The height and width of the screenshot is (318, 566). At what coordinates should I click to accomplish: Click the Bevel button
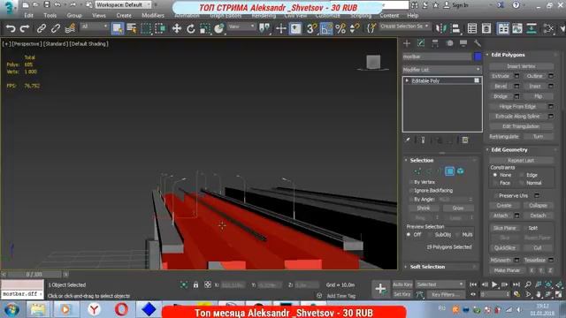pos(501,87)
